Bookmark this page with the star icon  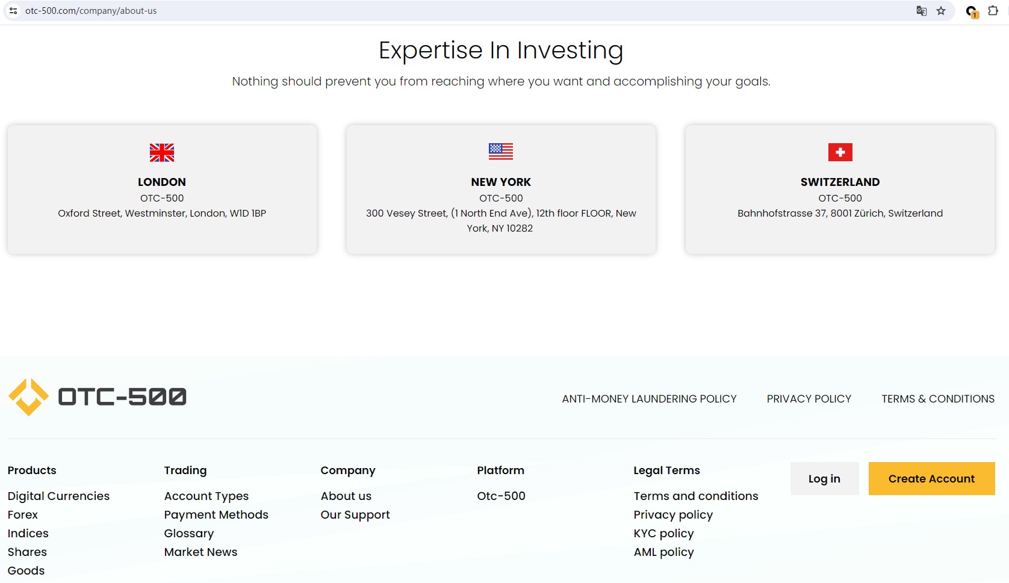(x=941, y=11)
